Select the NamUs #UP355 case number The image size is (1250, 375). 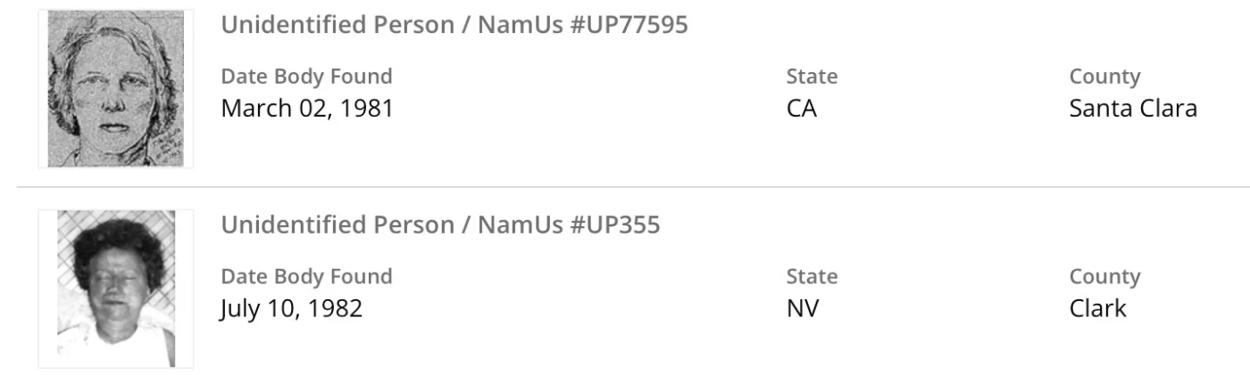[x=569, y=224]
